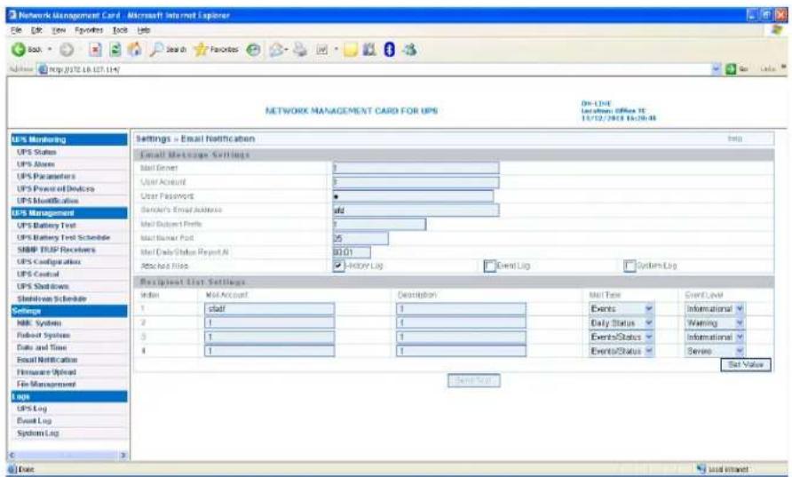Click the green Go arrow button

coord(731,69)
